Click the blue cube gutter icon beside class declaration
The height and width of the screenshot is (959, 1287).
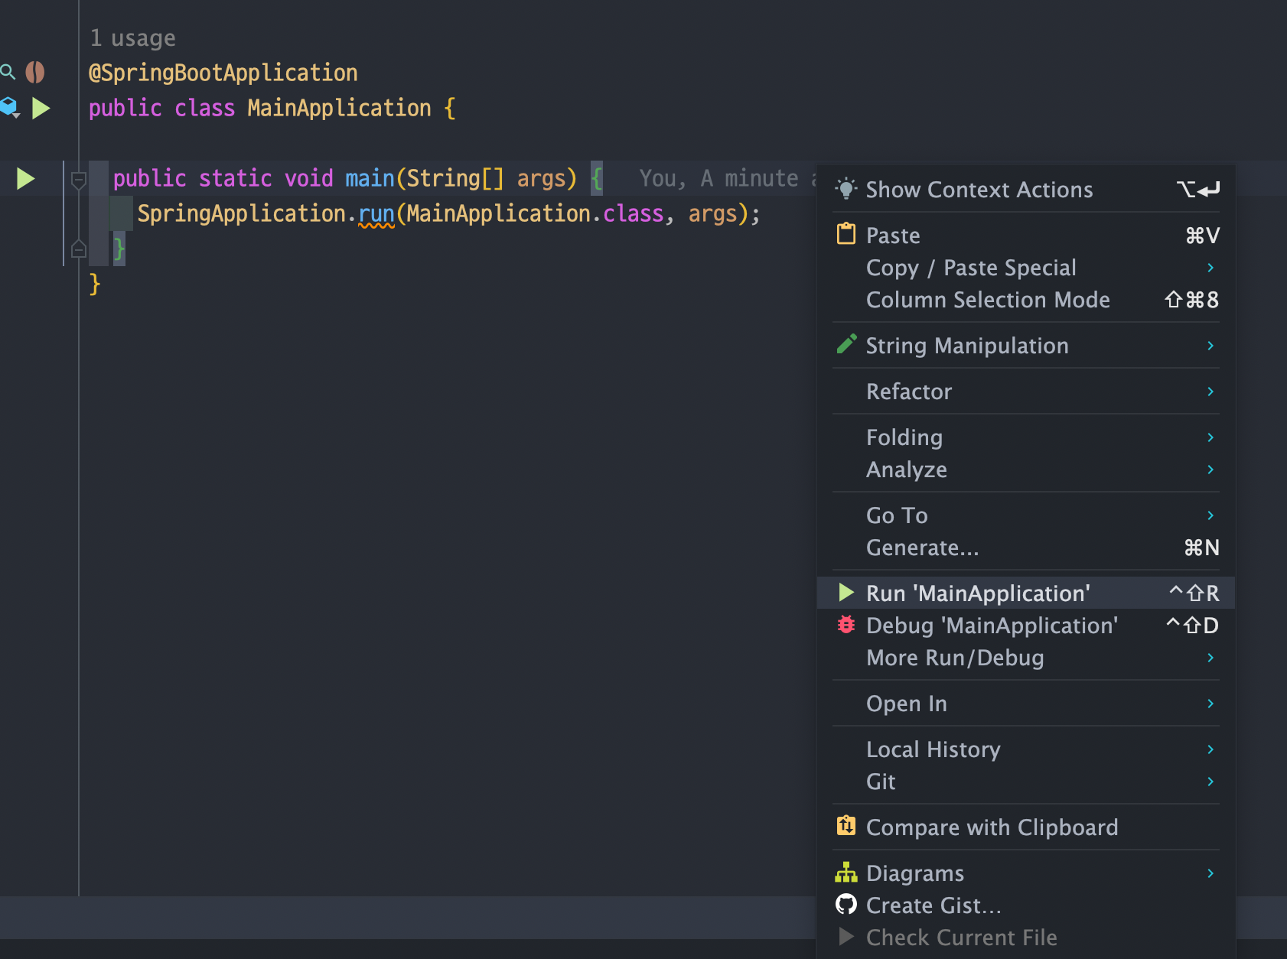point(9,108)
